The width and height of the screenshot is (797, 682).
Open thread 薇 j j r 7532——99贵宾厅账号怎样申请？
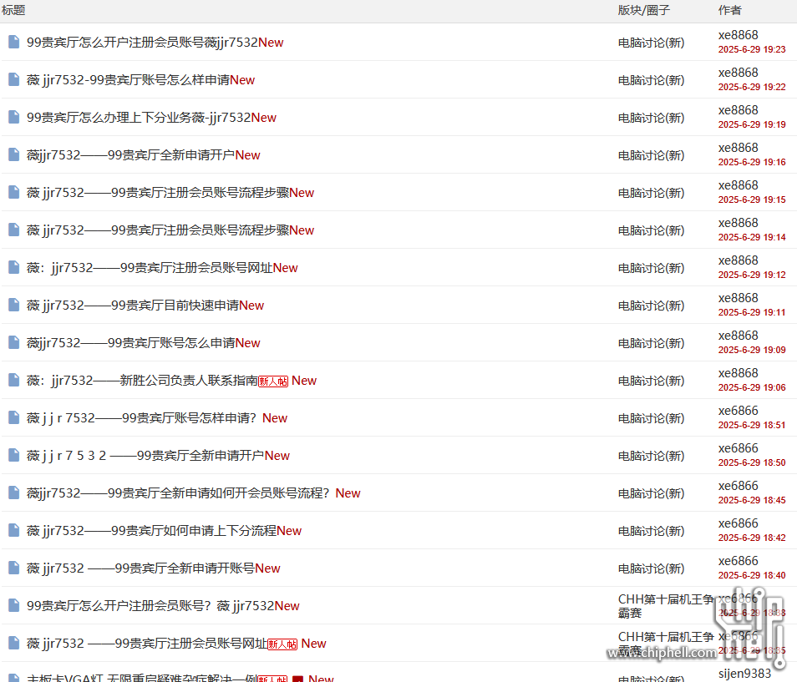click(141, 418)
